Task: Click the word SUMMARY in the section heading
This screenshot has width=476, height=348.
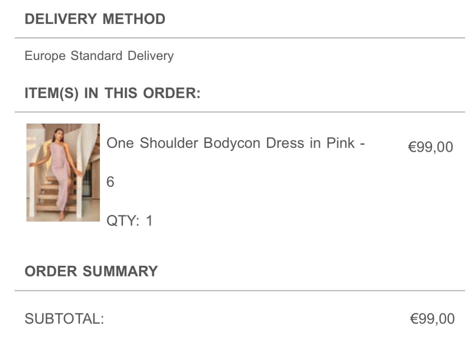Action: 120,271
